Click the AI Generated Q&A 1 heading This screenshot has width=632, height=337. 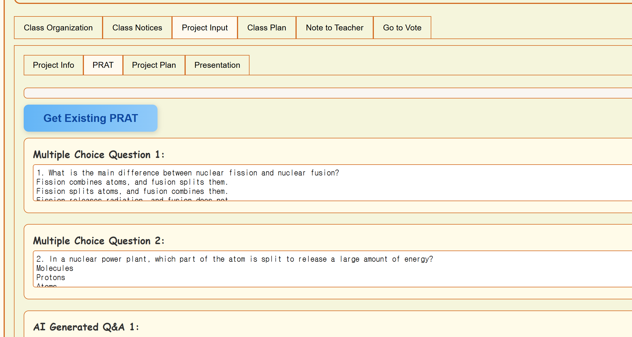pyautogui.click(x=86, y=327)
